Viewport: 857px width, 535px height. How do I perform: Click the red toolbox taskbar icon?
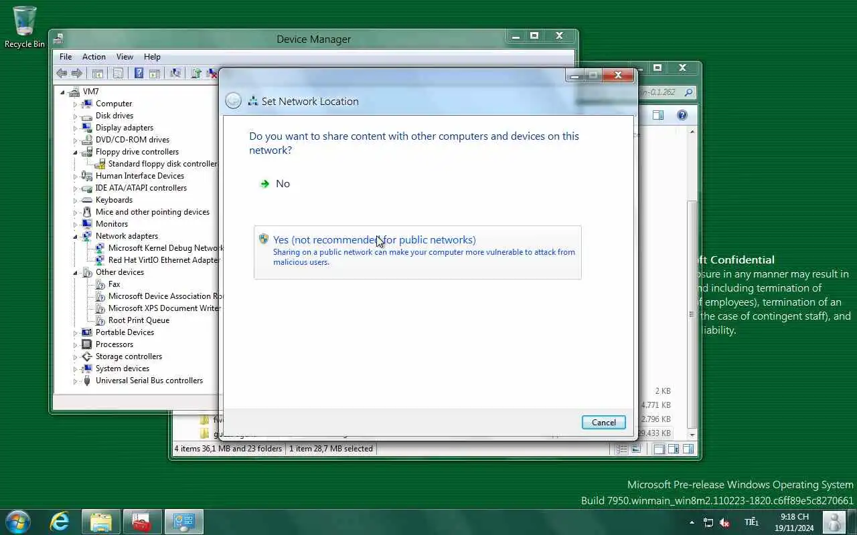click(x=142, y=522)
